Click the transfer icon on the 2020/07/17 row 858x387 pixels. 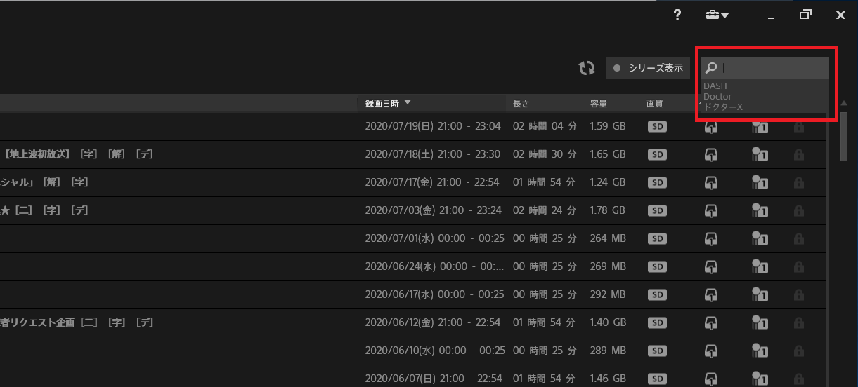[x=711, y=182]
